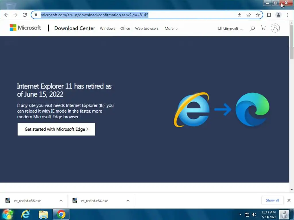
Task: Open the Windows Start button
Action: coord(7,214)
